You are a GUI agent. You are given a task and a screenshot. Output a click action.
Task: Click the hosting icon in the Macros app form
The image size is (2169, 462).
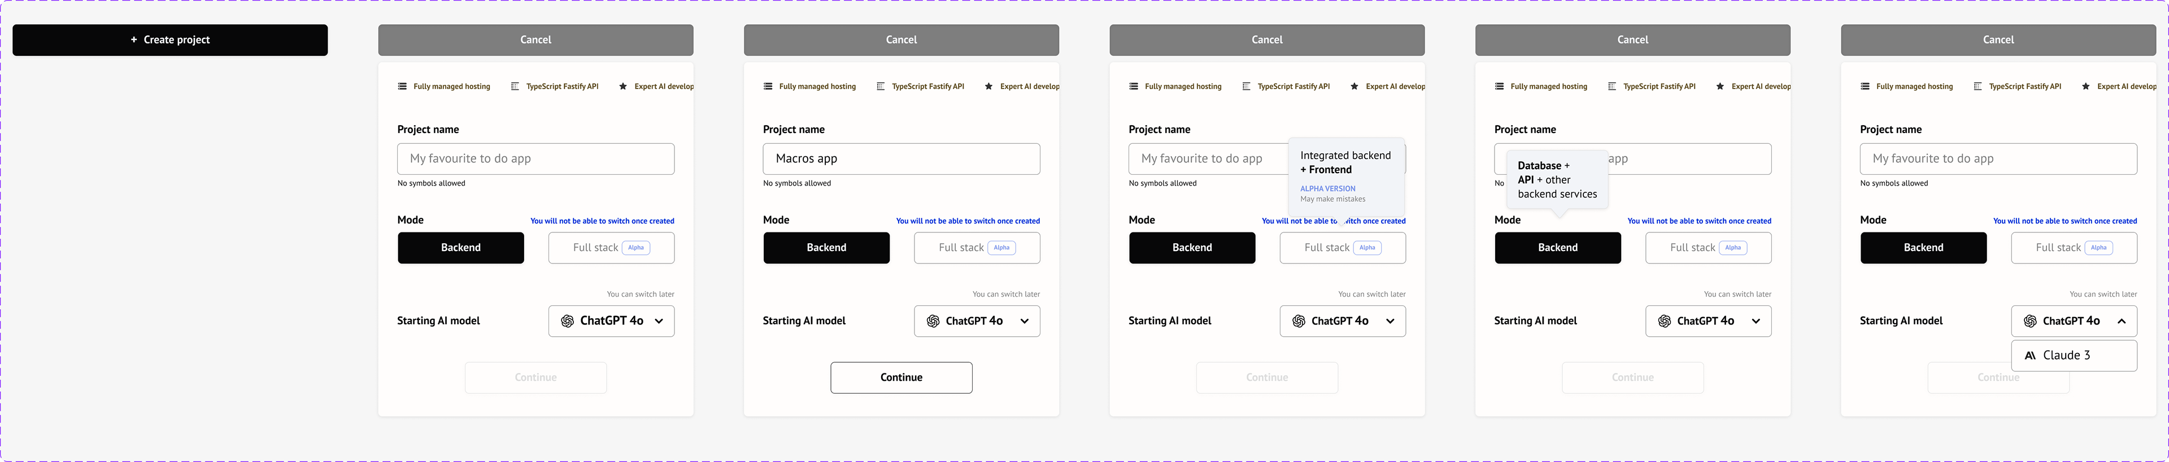click(768, 86)
